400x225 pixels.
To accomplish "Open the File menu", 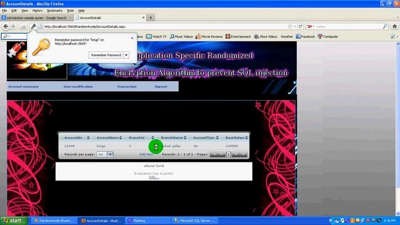I will tap(4, 11).
